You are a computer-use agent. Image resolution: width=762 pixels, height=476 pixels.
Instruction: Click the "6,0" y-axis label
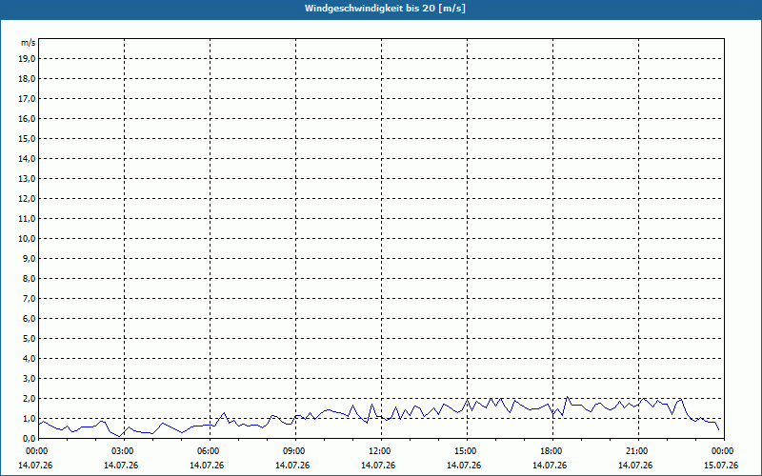29,319
